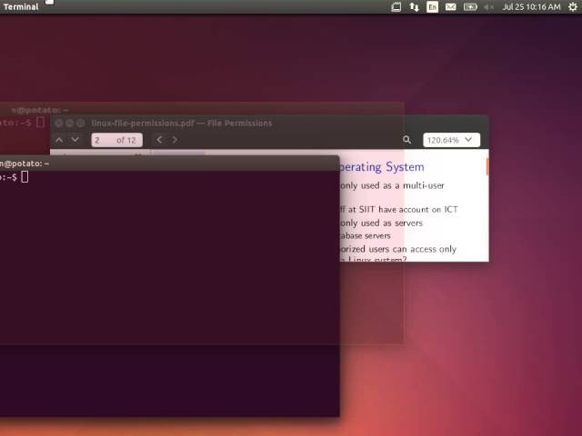Open the En keyboard layout indicator
582x436 pixels.
pos(433,6)
